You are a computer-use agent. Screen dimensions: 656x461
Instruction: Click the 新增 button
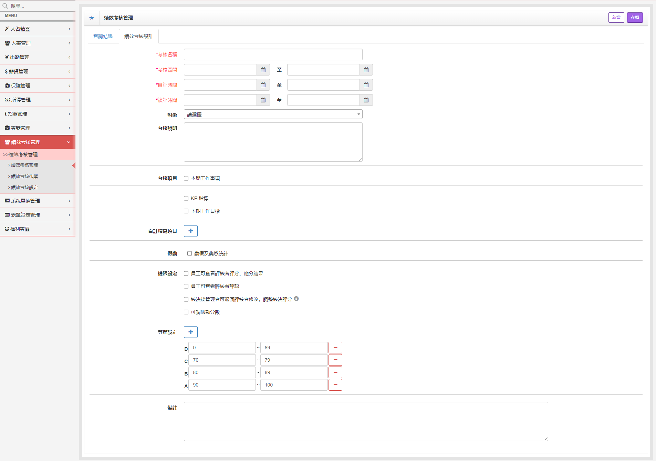pos(616,18)
